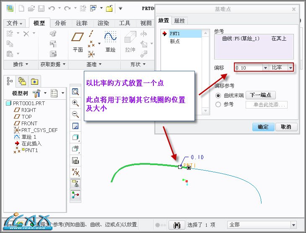The height and width of the screenshot is (233, 306).
Task: Click the Zoom In magnifier icon
Action: [x=75, y=103]
